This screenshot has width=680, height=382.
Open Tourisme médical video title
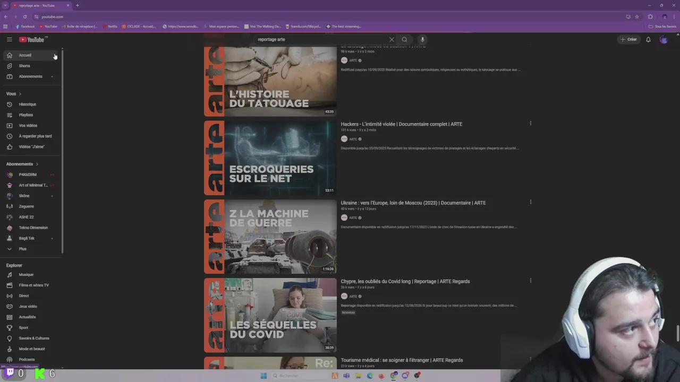402,360
